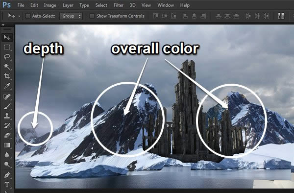Viewport: 294px width, 193px height.
Task: Enable Show Transform Controls checkbox
Action: pyautogui.click(x=92, y=16)
